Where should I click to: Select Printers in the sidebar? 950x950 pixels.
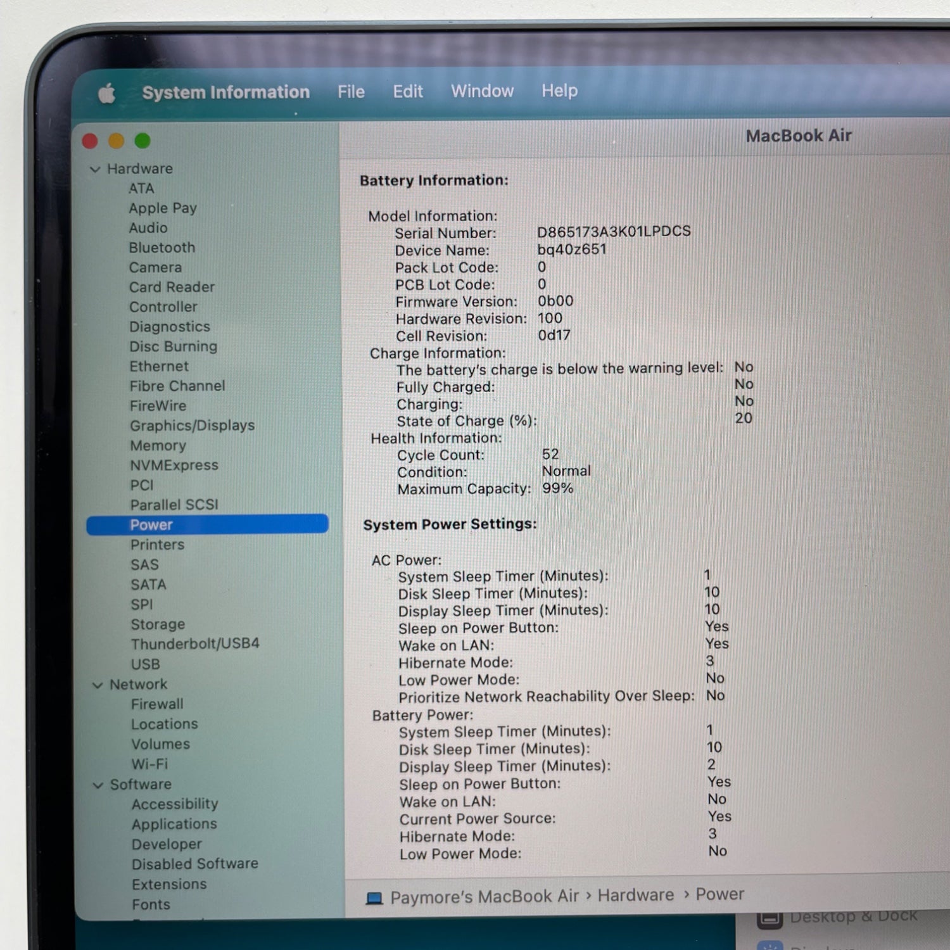(x=158, y=545)
